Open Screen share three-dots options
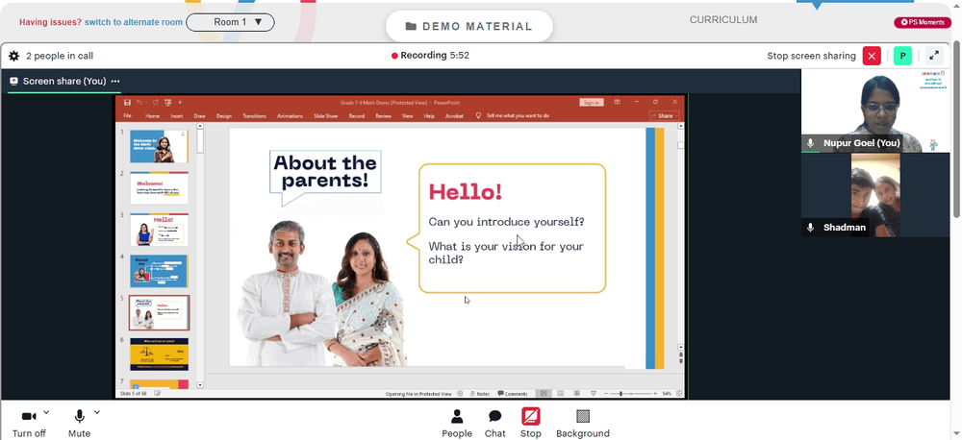Viewport: 962px width, 440px height. 114,81
